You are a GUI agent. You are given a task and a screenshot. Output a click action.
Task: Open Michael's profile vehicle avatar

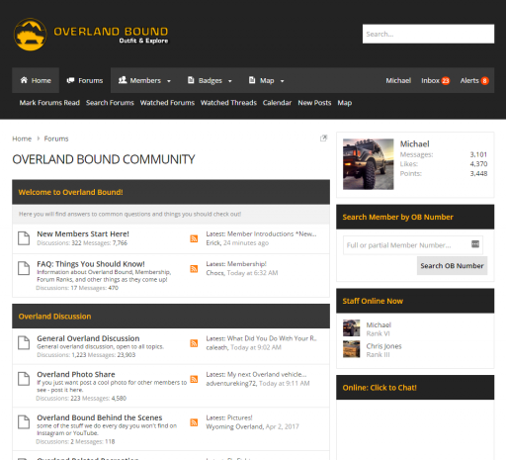(368, 164)
